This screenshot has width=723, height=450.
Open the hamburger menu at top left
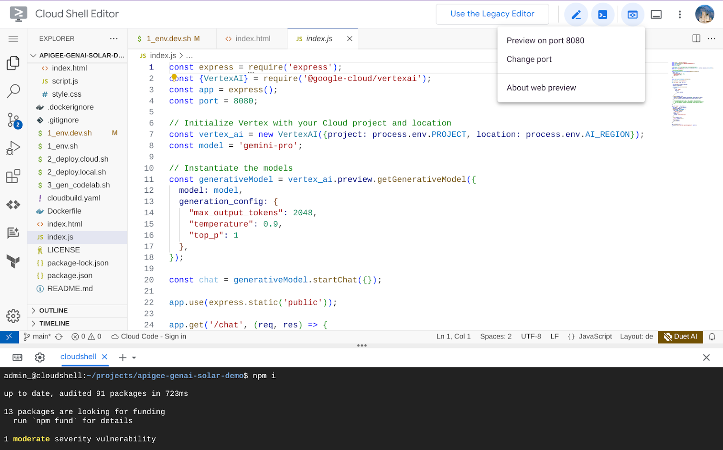(x=13, y=39)
